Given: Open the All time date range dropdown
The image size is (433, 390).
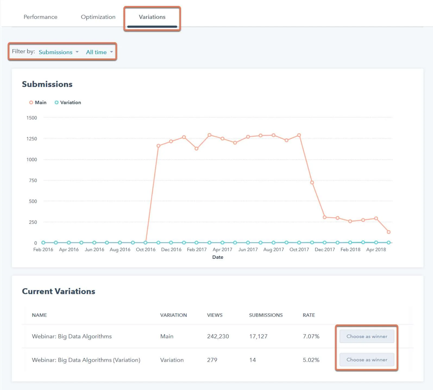Looking at the screenshot, I should (x=99, y=52).
